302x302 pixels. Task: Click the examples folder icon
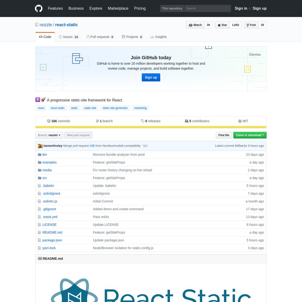coord(40,162)
